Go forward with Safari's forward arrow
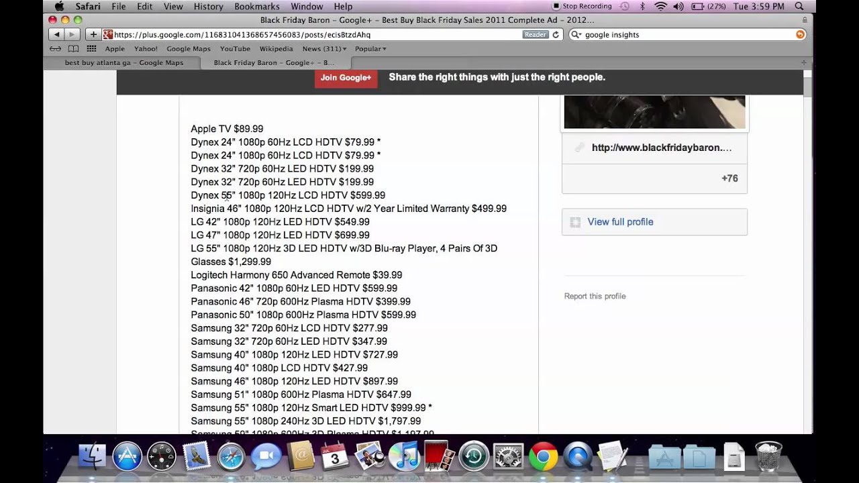The height and width of the screenshot is (483, 859). pos(72,34)
